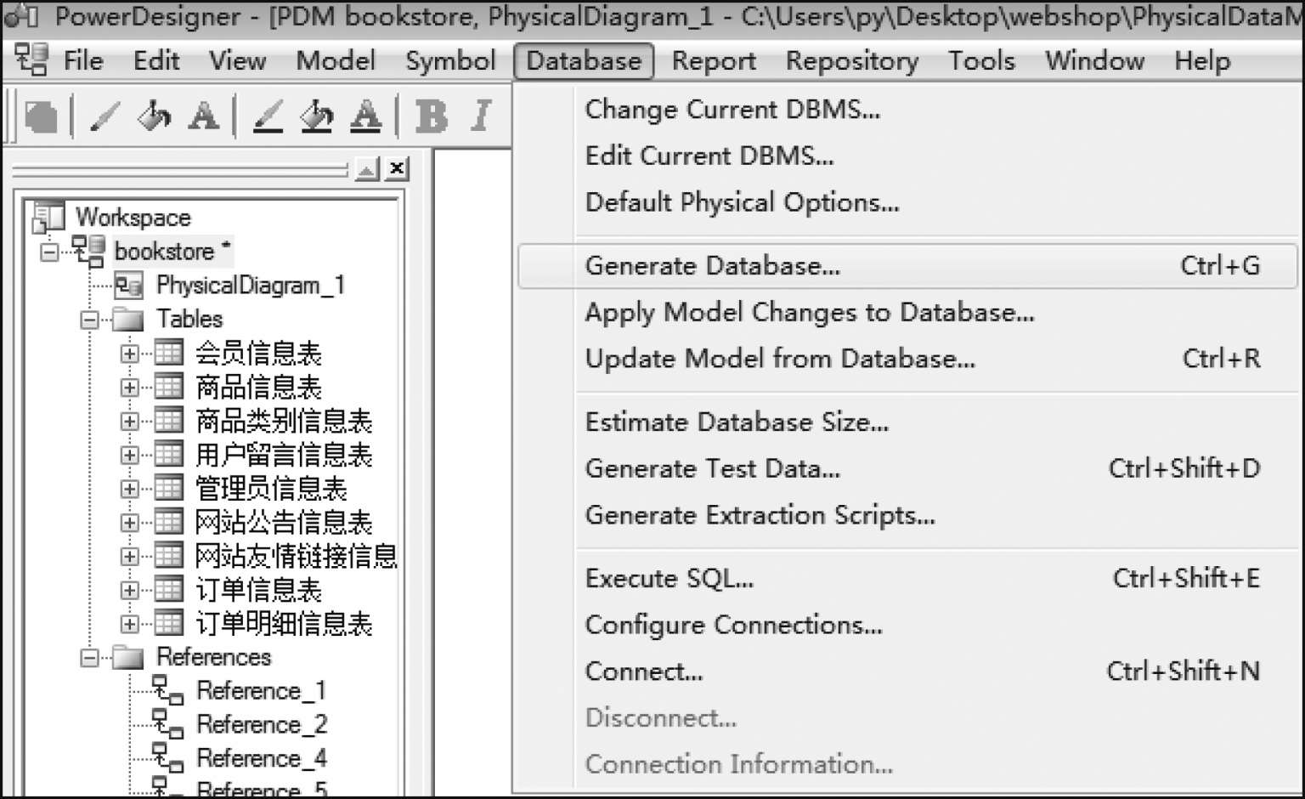Select the Line Style pen tool
The image size is (1305, 799).
104,116
